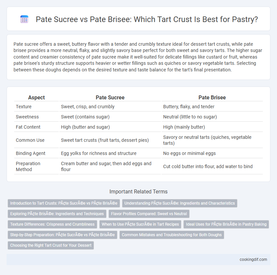Click Choosing the Right Tart Crust tag
The height and width of the screenshot is (275, 277).
coord(51,245)
